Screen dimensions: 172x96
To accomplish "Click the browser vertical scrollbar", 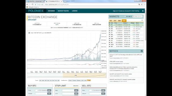I will pyautogui.click(x=146, y=25).
